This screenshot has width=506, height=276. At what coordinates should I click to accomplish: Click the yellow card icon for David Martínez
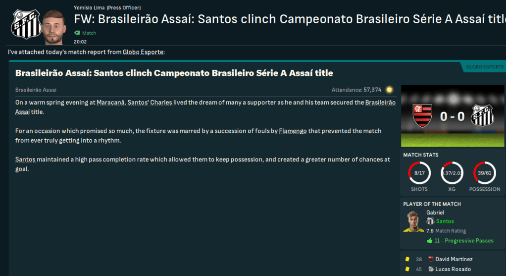pyautogui.click(x=407, y=259)
